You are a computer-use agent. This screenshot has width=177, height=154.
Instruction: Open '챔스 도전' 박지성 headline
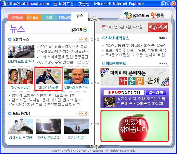(x=47, y=100)
